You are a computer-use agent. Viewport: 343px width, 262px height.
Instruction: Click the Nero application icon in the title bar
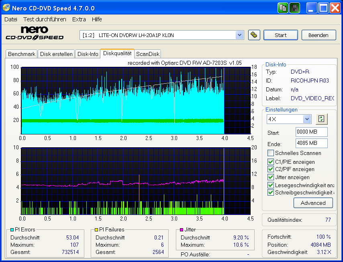click(x=6, y=8)
